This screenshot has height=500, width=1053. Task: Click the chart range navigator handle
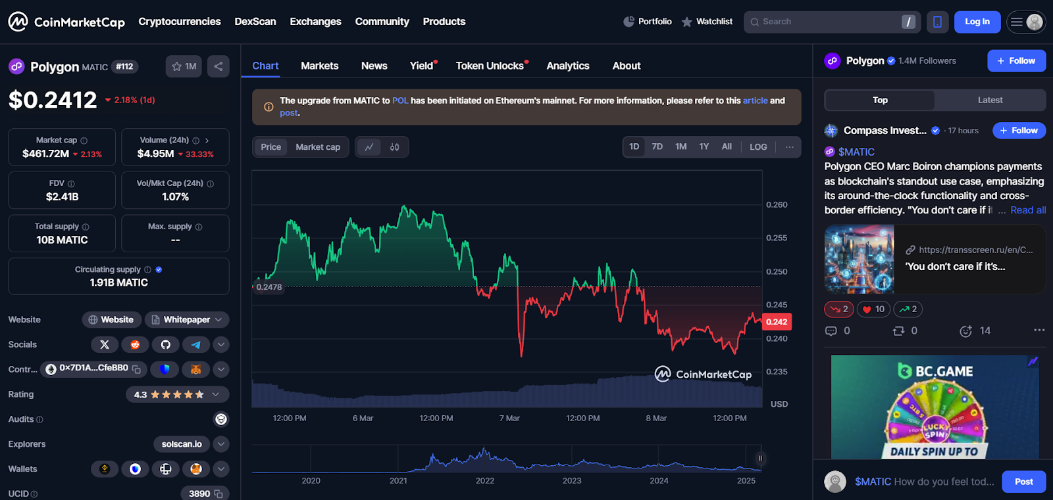(760, 459)
